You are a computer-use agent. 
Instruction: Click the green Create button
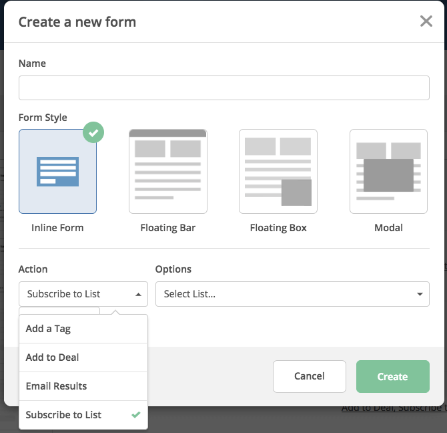click(392, 376)
